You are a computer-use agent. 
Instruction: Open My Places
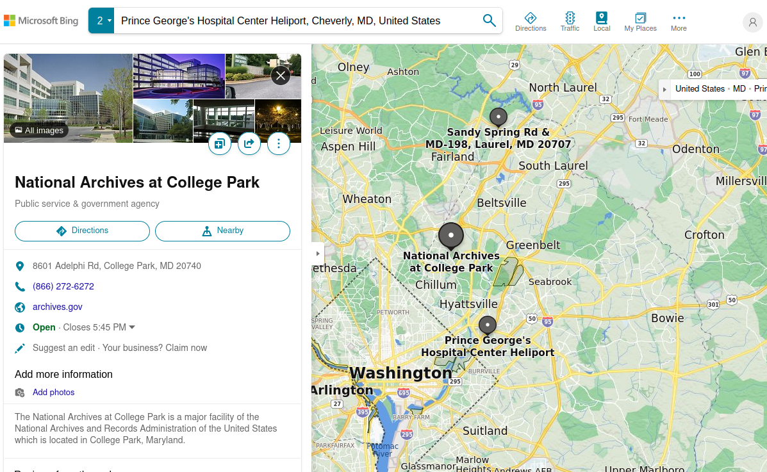coord(640,22)
